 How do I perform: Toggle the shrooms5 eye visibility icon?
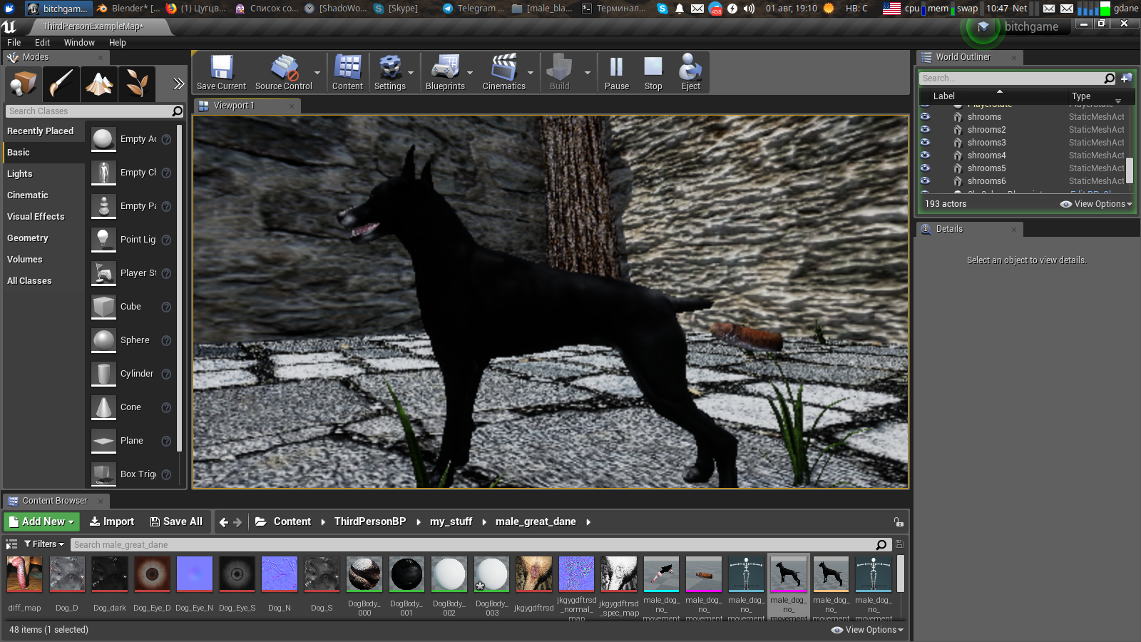coord(925,168)
